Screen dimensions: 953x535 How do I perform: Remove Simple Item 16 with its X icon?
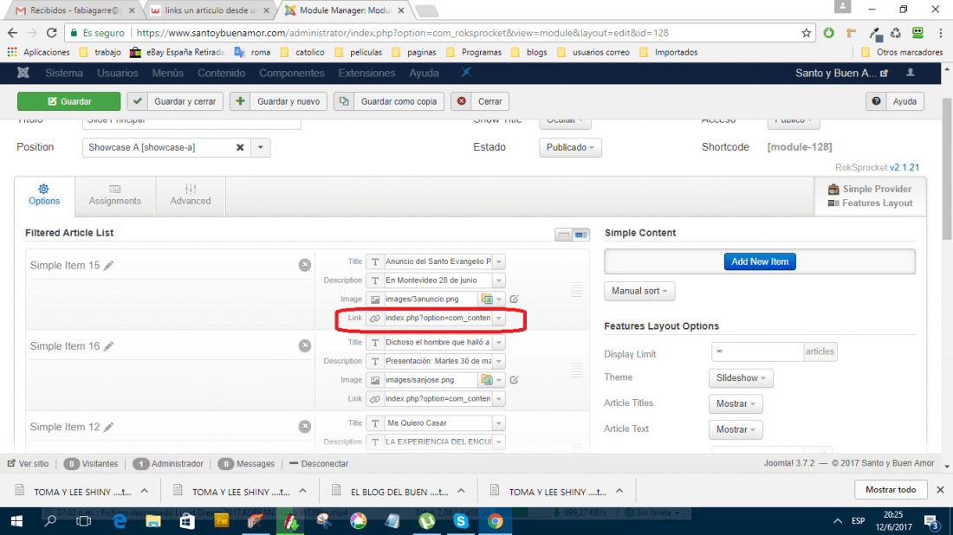[x=304, y=345]
